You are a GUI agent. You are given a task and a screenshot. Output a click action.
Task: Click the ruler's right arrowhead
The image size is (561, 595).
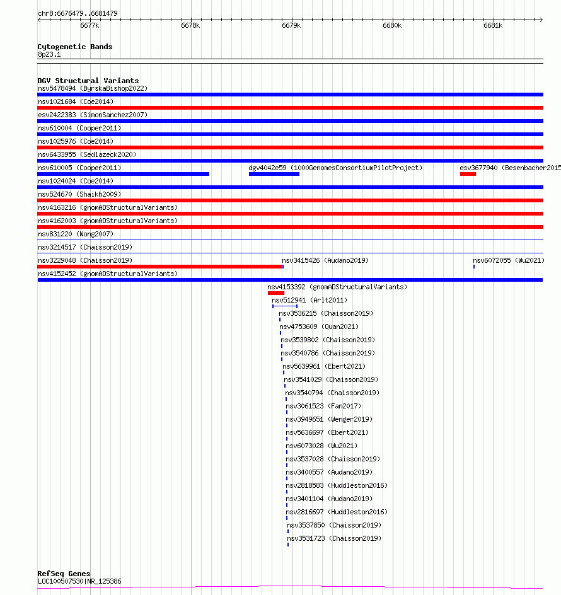click(x=541, y=20)
